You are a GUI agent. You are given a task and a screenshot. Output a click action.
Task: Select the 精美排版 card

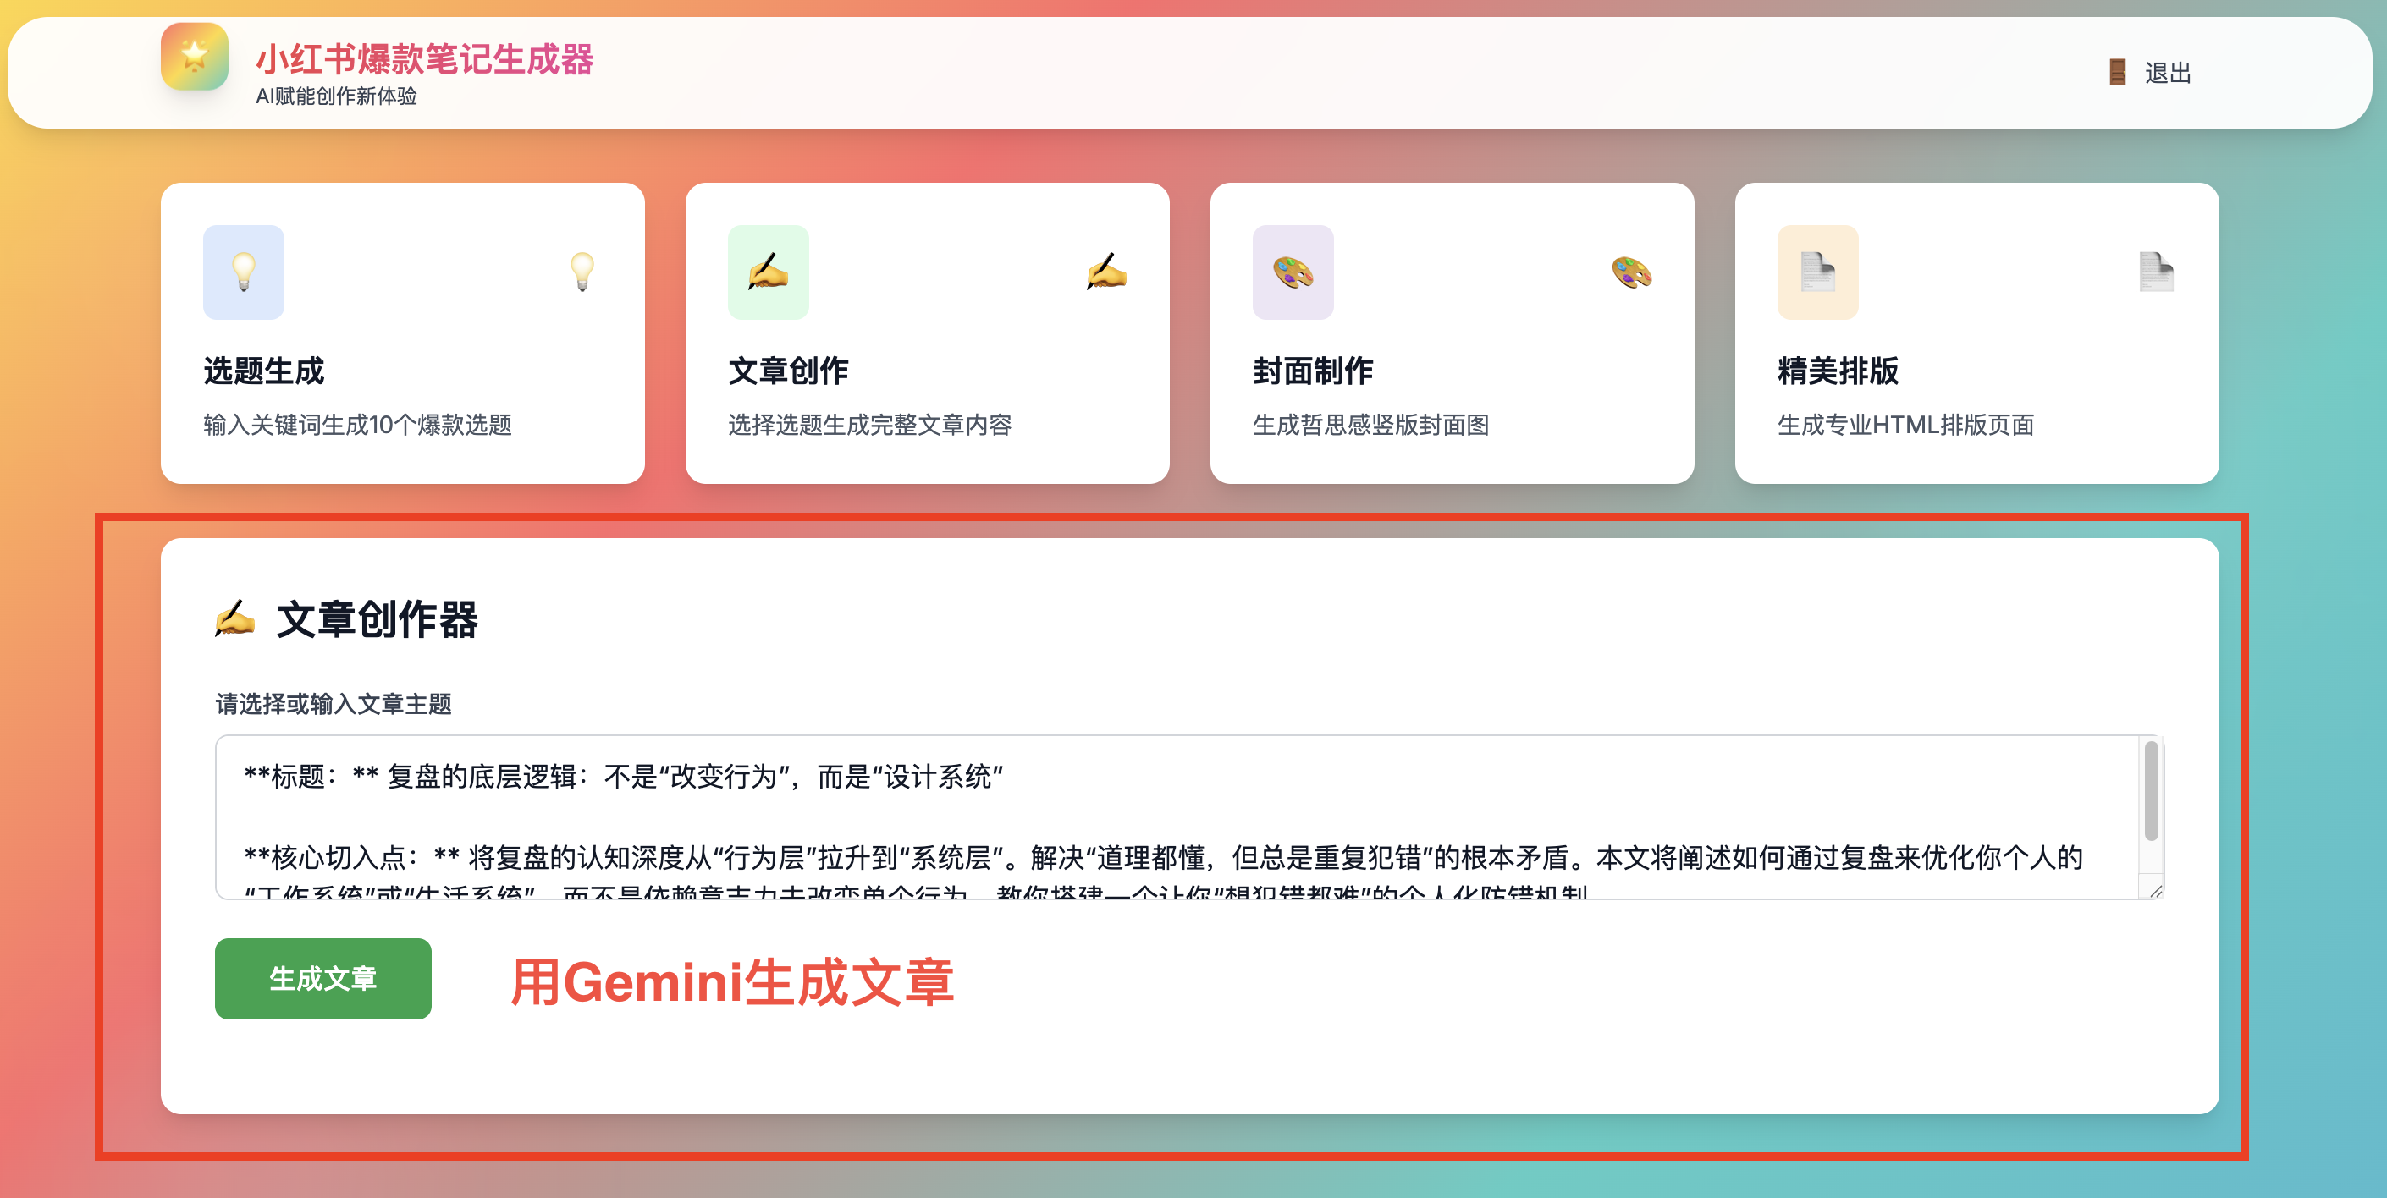click(1976, 332)
